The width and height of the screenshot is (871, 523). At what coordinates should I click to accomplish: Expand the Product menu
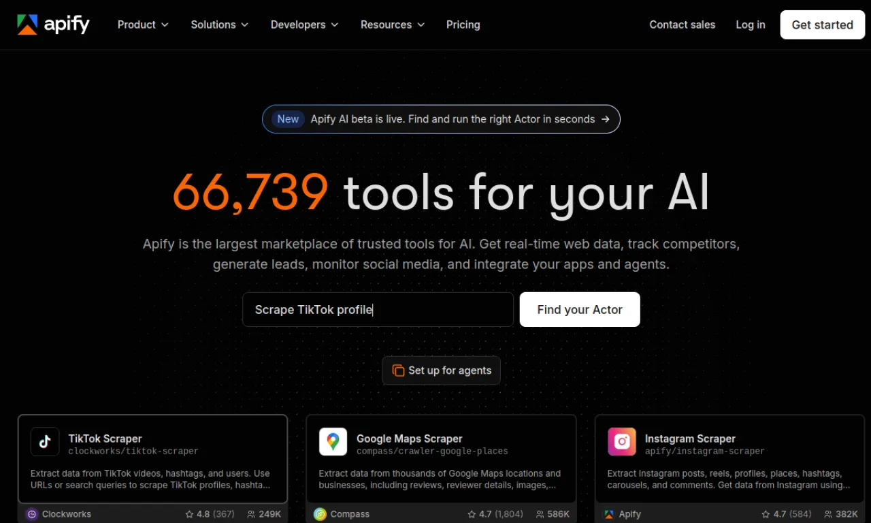coord(143,25)
